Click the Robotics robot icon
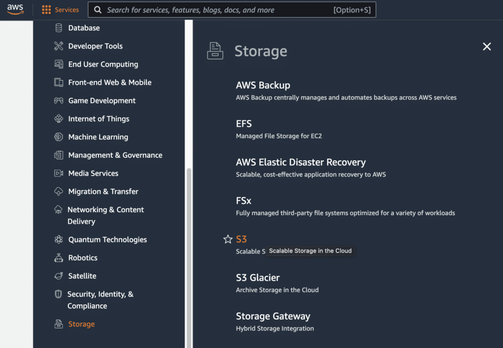The height and width of the screenshot is (348, 503). 59,258
